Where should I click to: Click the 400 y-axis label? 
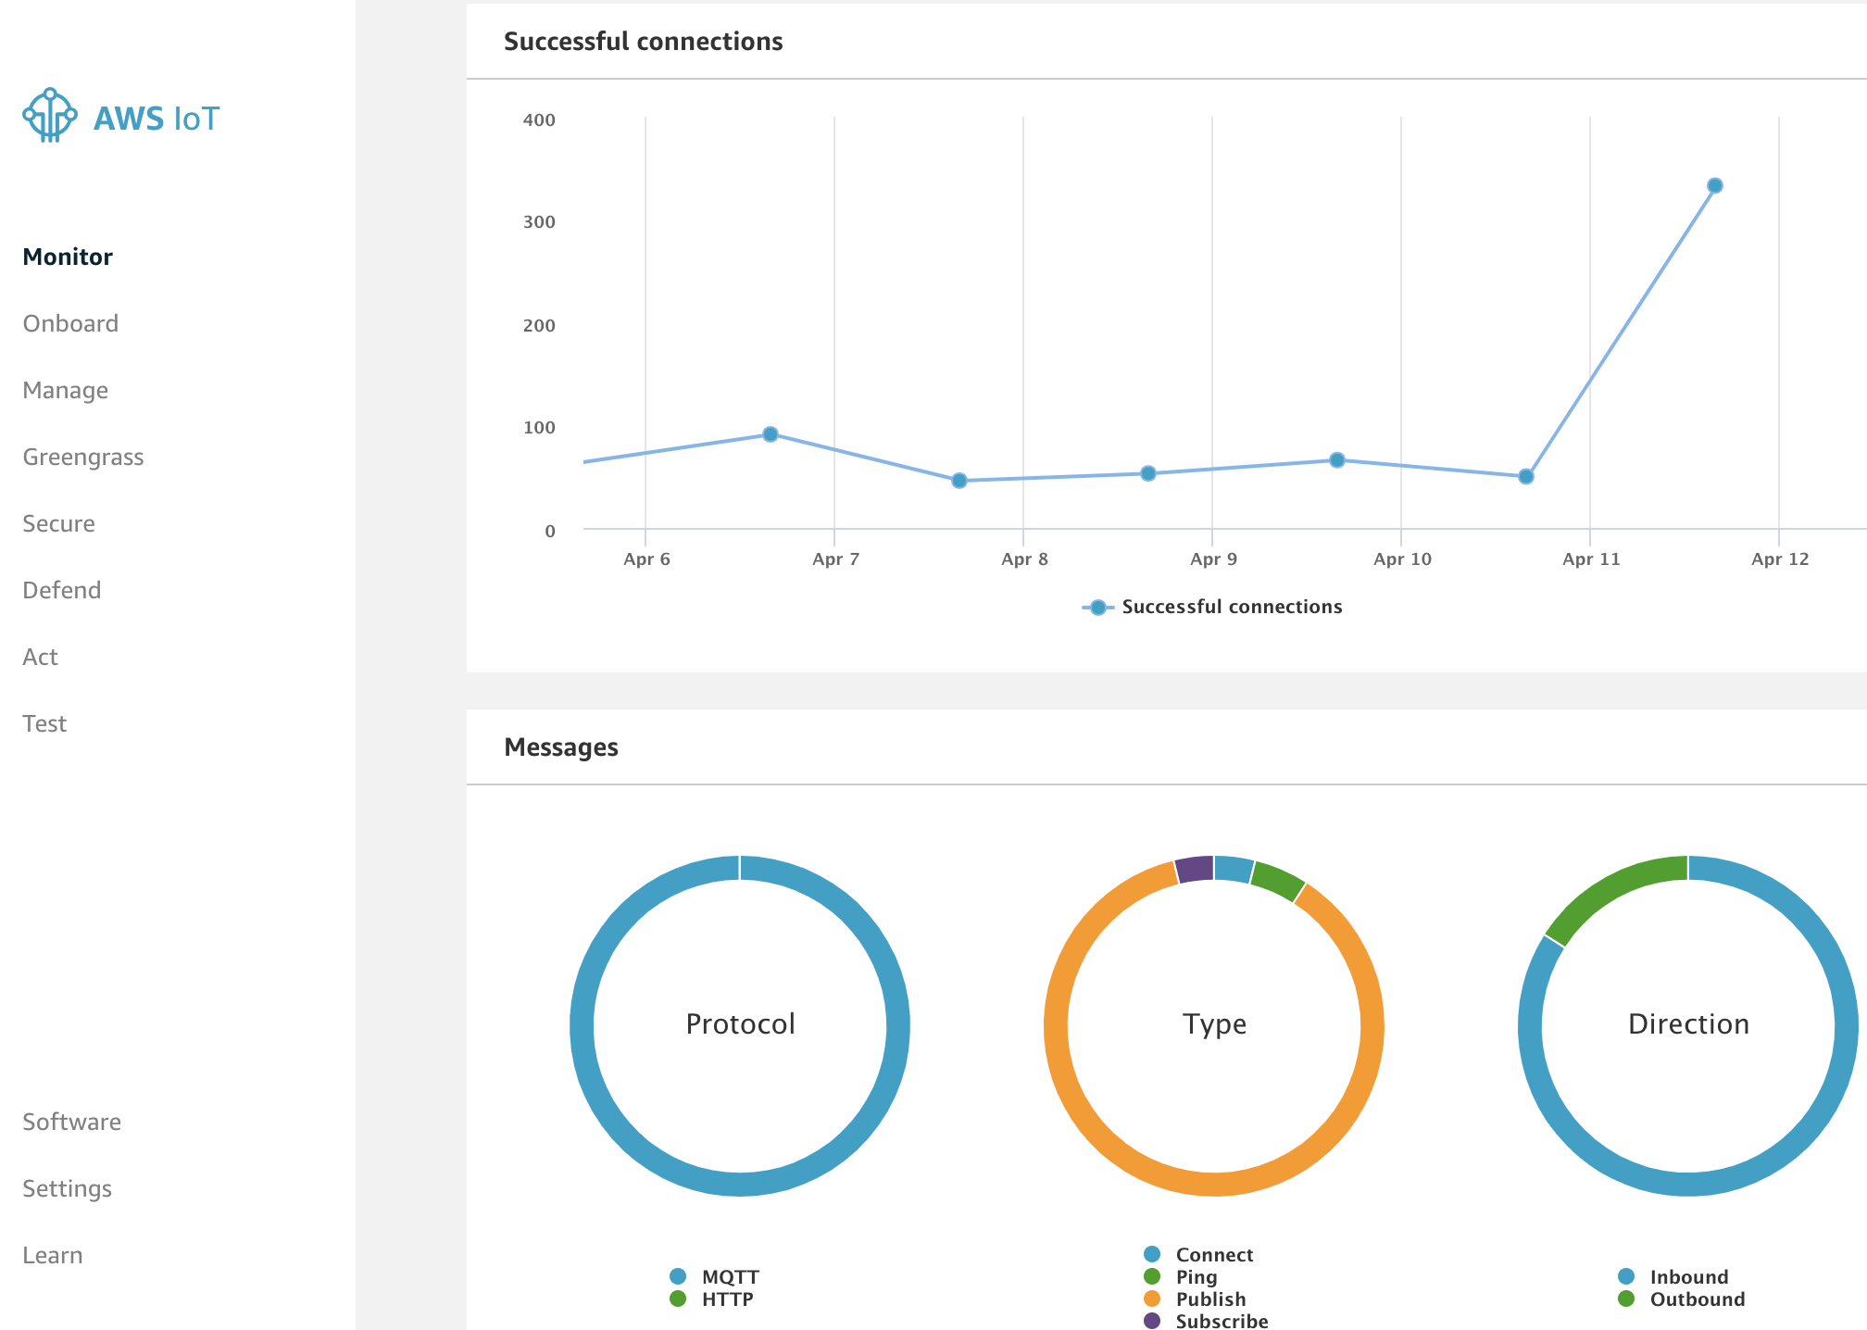tap(539, 119)
